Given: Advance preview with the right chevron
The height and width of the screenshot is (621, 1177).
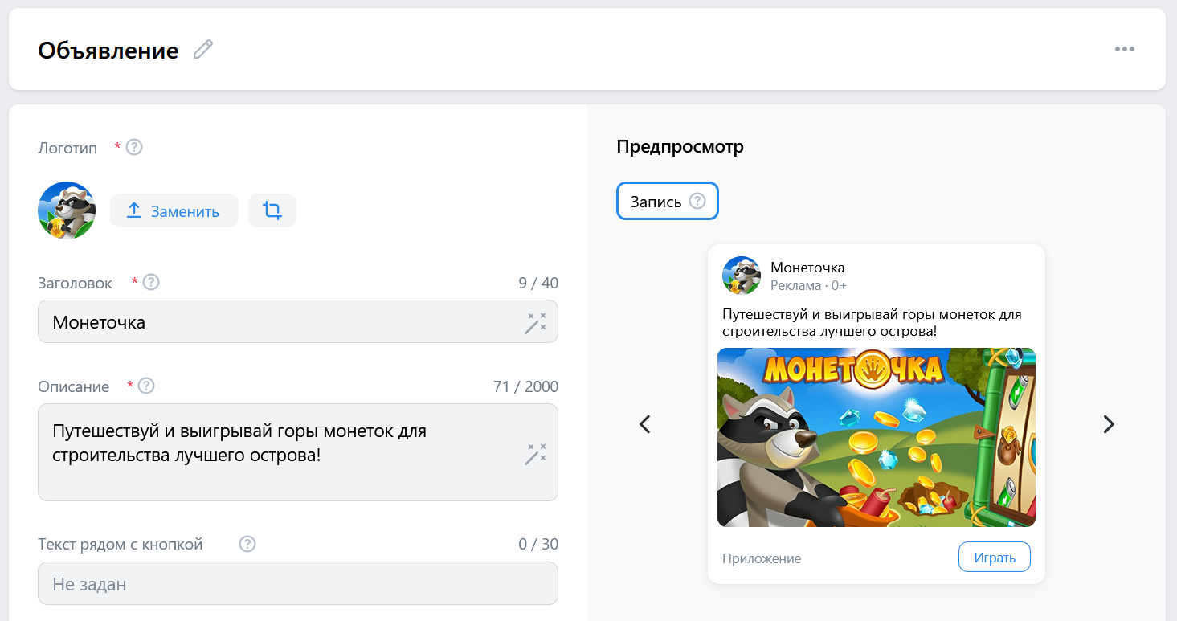Looking at the screenshot, I should 1109,423.
